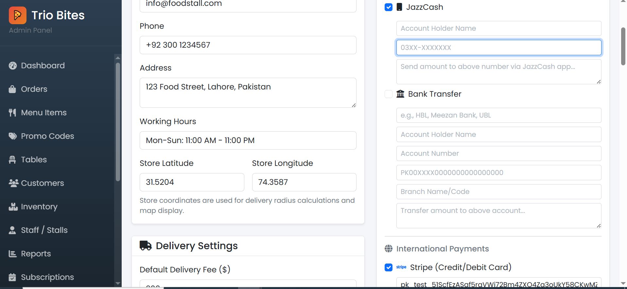Viewport: 627px width, 289px height.
Task: Click the main page vertical scrollbar thumb
Action: tap(623, 46)
